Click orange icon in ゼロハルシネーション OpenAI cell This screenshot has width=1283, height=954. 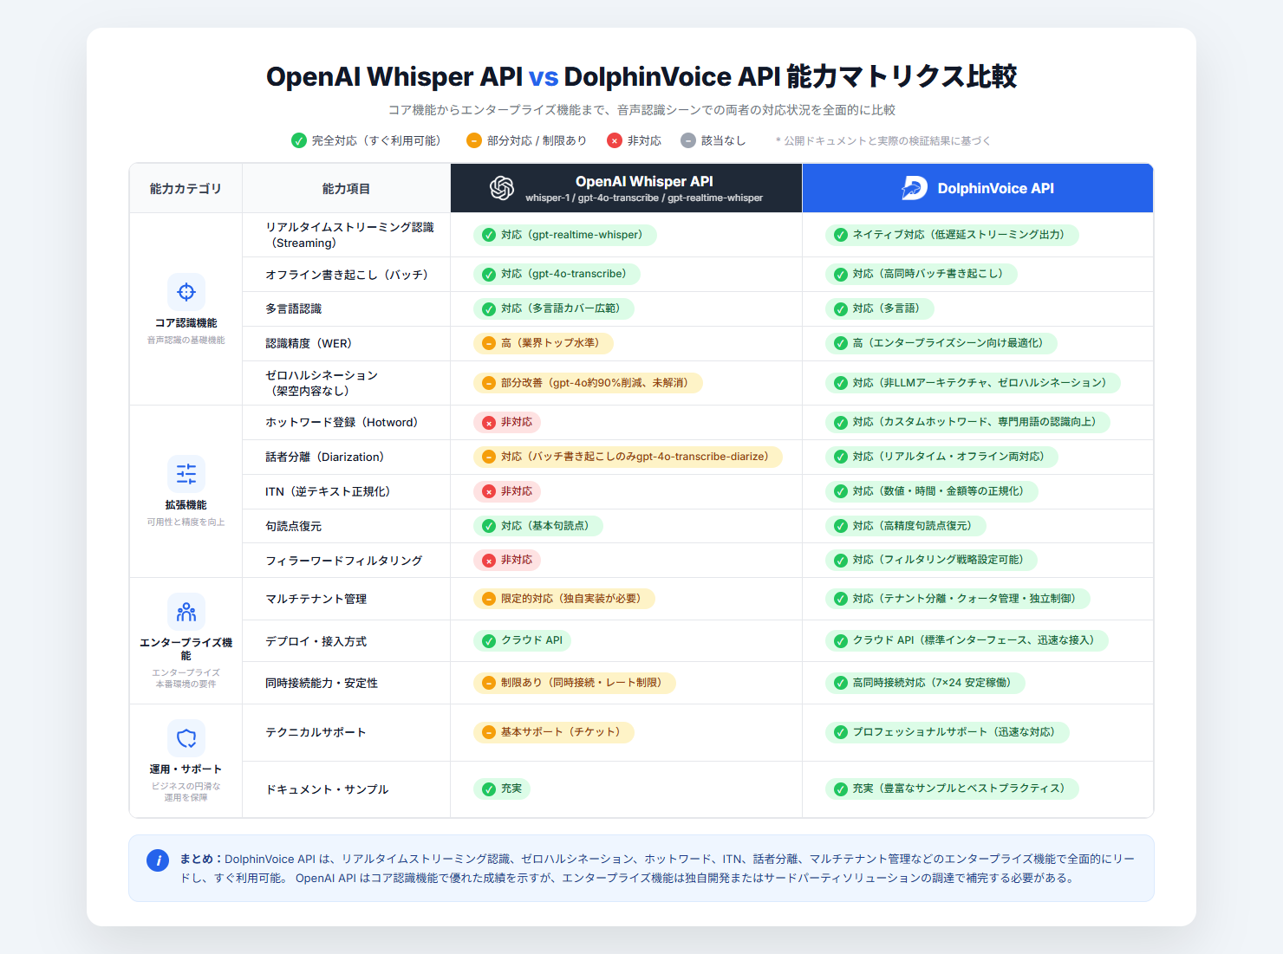click(489, 383)
